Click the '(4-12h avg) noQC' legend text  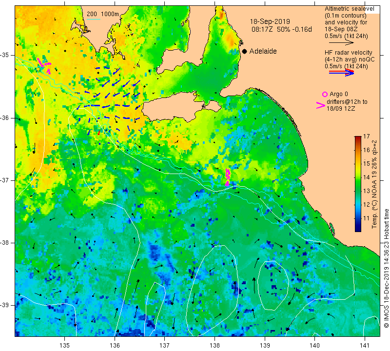tap(350, 59)
